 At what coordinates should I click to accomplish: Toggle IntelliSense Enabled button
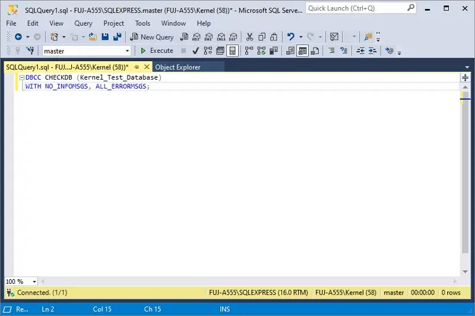[232, 50]
